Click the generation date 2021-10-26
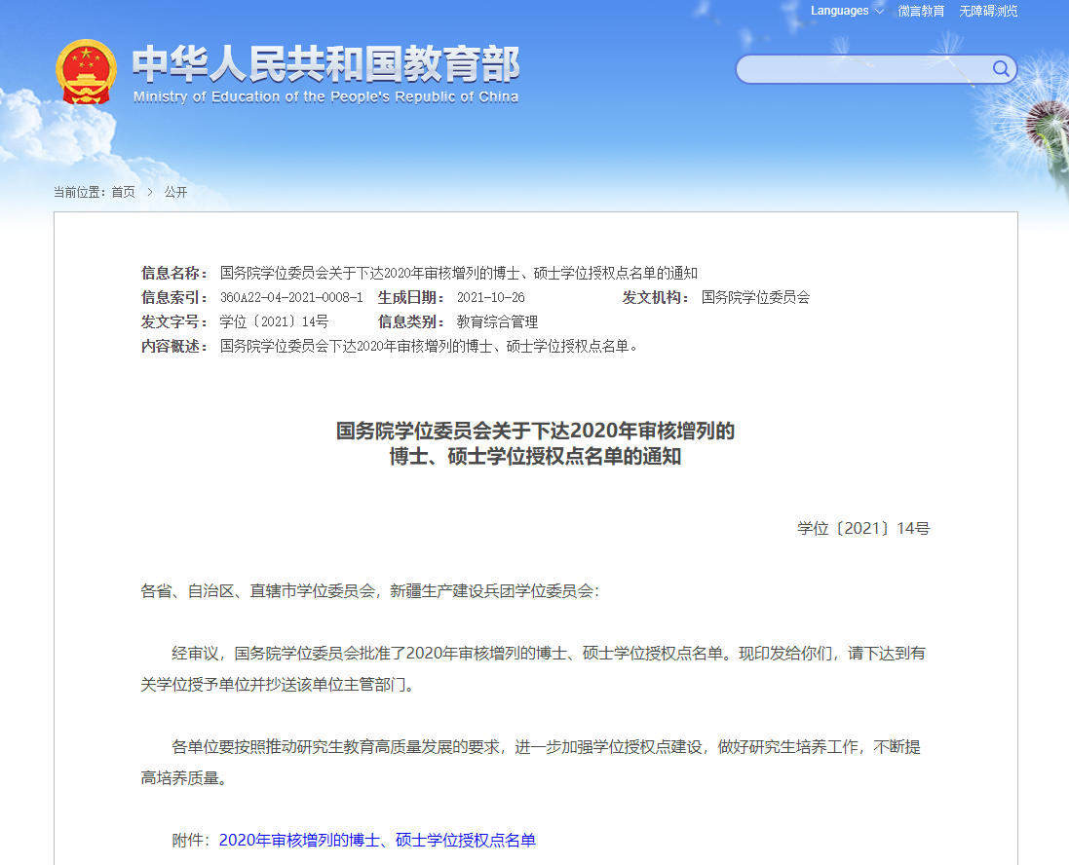 490,297
